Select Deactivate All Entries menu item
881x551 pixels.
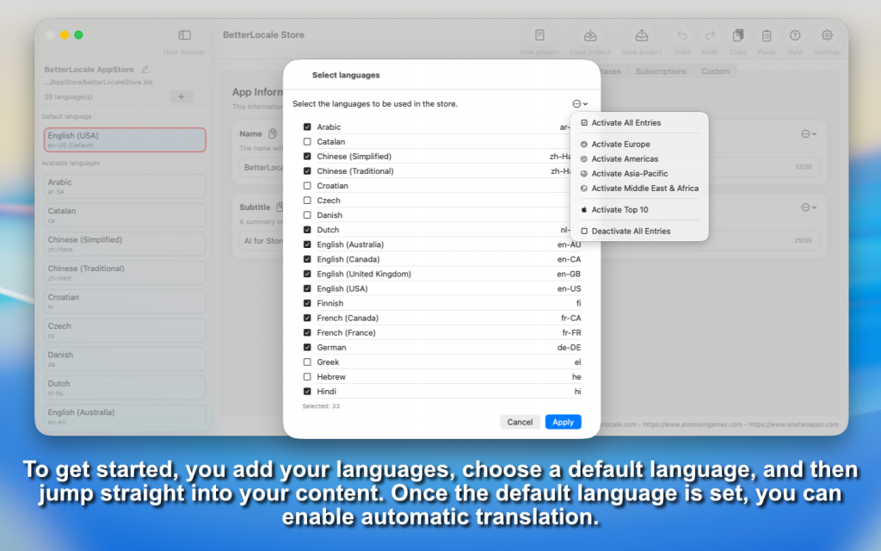[x=630, y=232]
